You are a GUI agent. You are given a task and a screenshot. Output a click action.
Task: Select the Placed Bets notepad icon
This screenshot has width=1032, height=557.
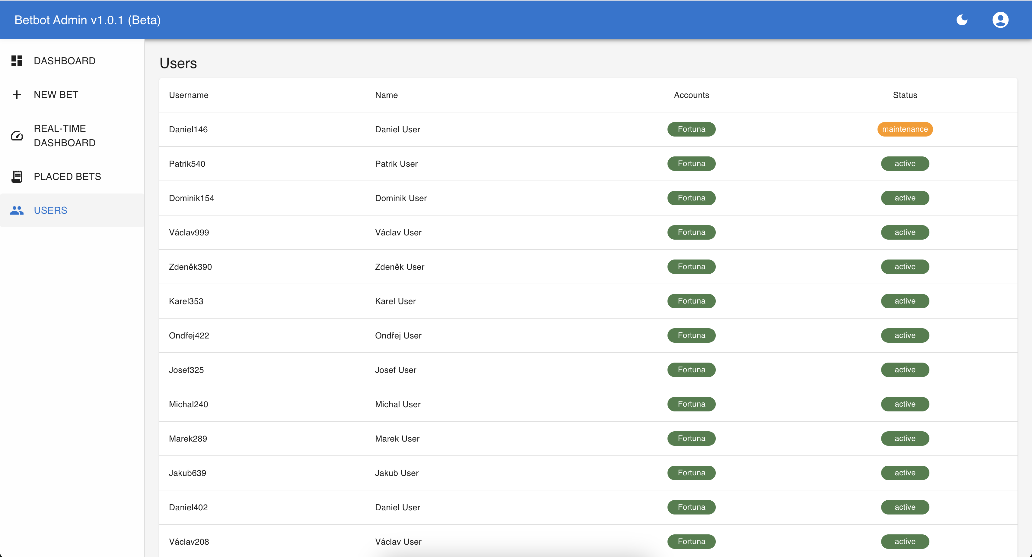17,176
